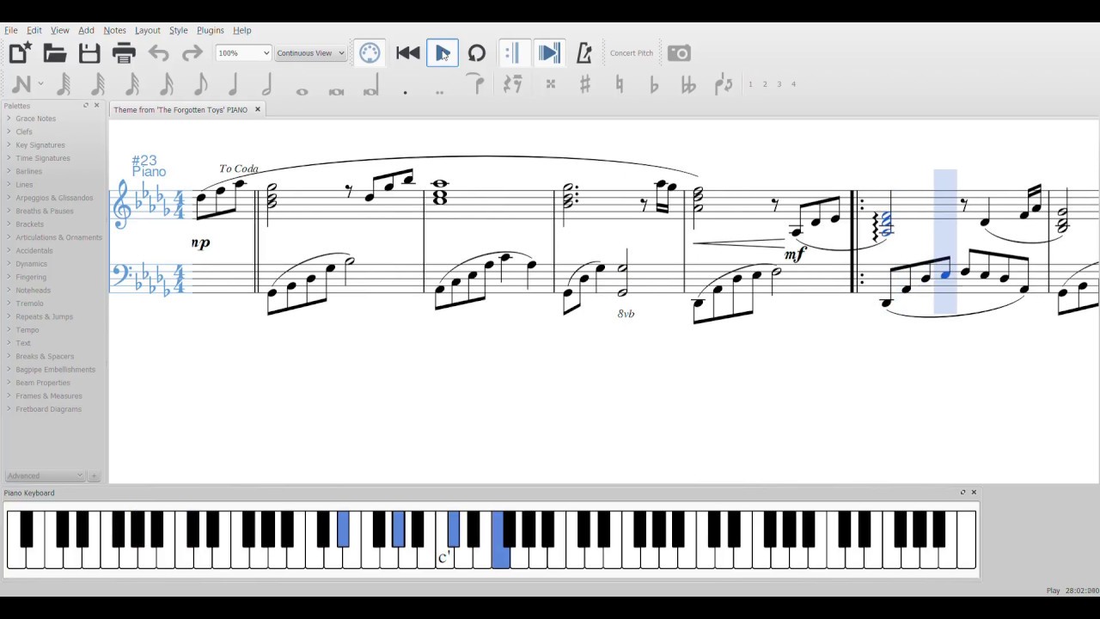Click the To Coda text in score
Viewport: 1100px width, 619px height.
pyautogui.click(x=238, y=169)
